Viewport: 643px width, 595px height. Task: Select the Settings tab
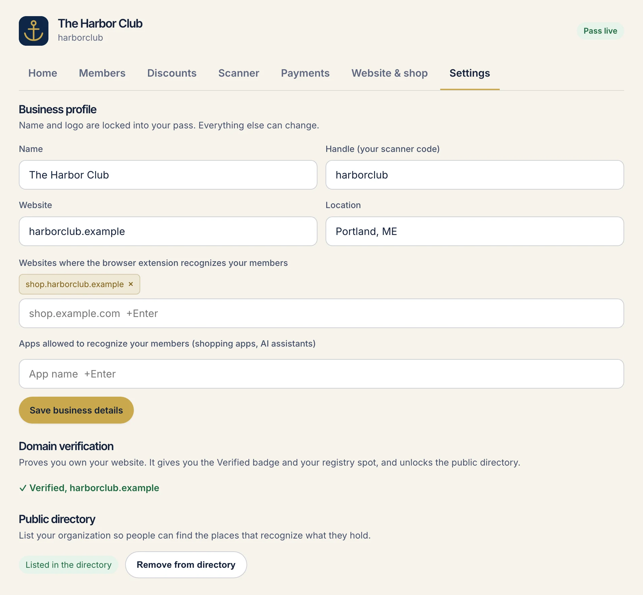pyautogui.click(x=470, y=73)
